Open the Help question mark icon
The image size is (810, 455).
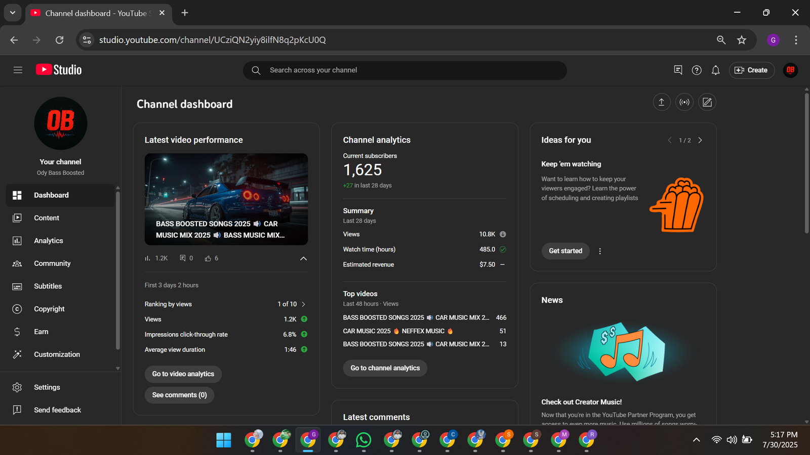tap(697, 70)
